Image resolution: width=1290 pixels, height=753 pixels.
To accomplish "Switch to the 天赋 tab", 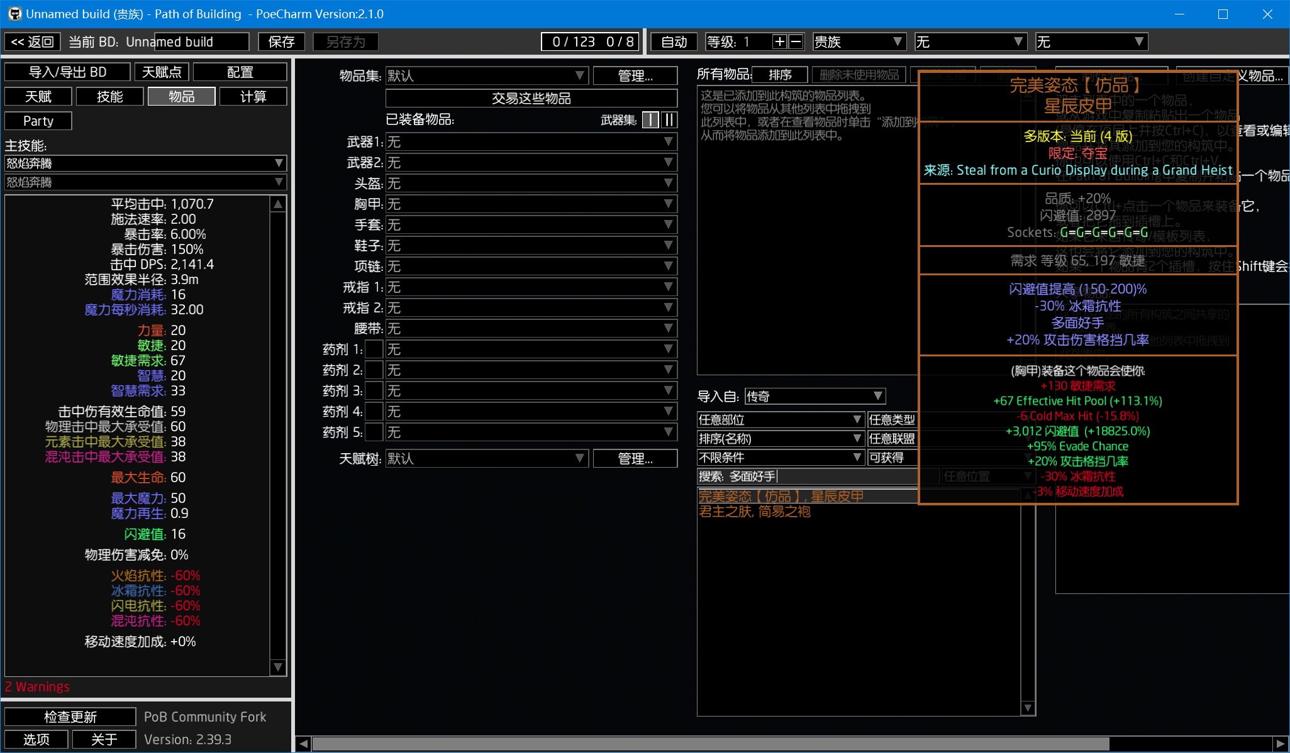I will tap(38, 97).
